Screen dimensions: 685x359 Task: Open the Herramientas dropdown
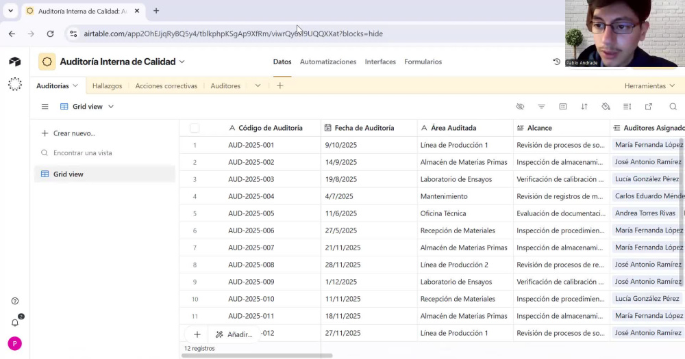649,86
